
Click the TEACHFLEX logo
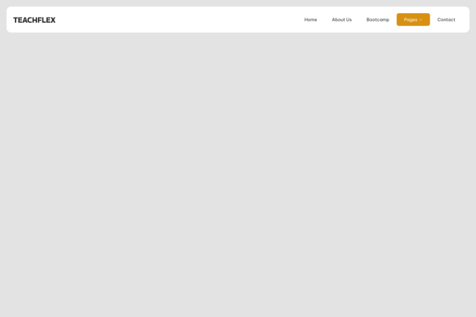[x=35, y=20]
